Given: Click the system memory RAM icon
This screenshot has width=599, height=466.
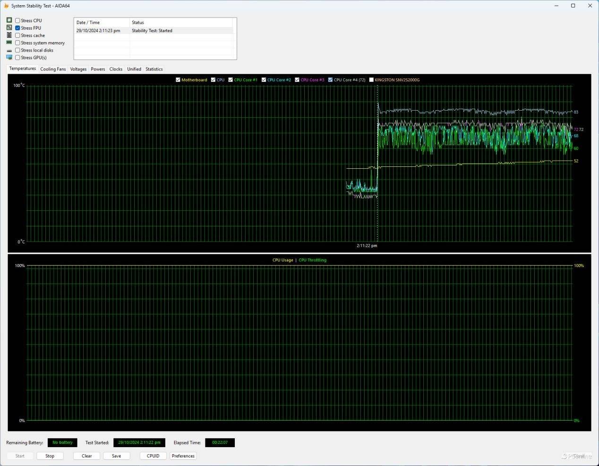Looking at the screenshot, I should (x=9, y=43).
